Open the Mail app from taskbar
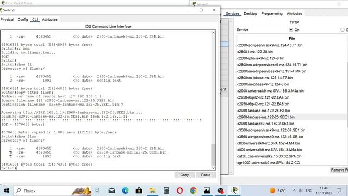 click(111, 191)
